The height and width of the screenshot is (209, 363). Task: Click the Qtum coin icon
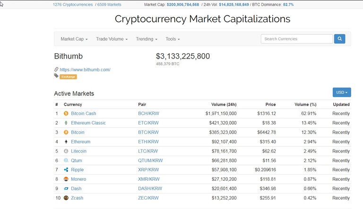coord(66,160)
